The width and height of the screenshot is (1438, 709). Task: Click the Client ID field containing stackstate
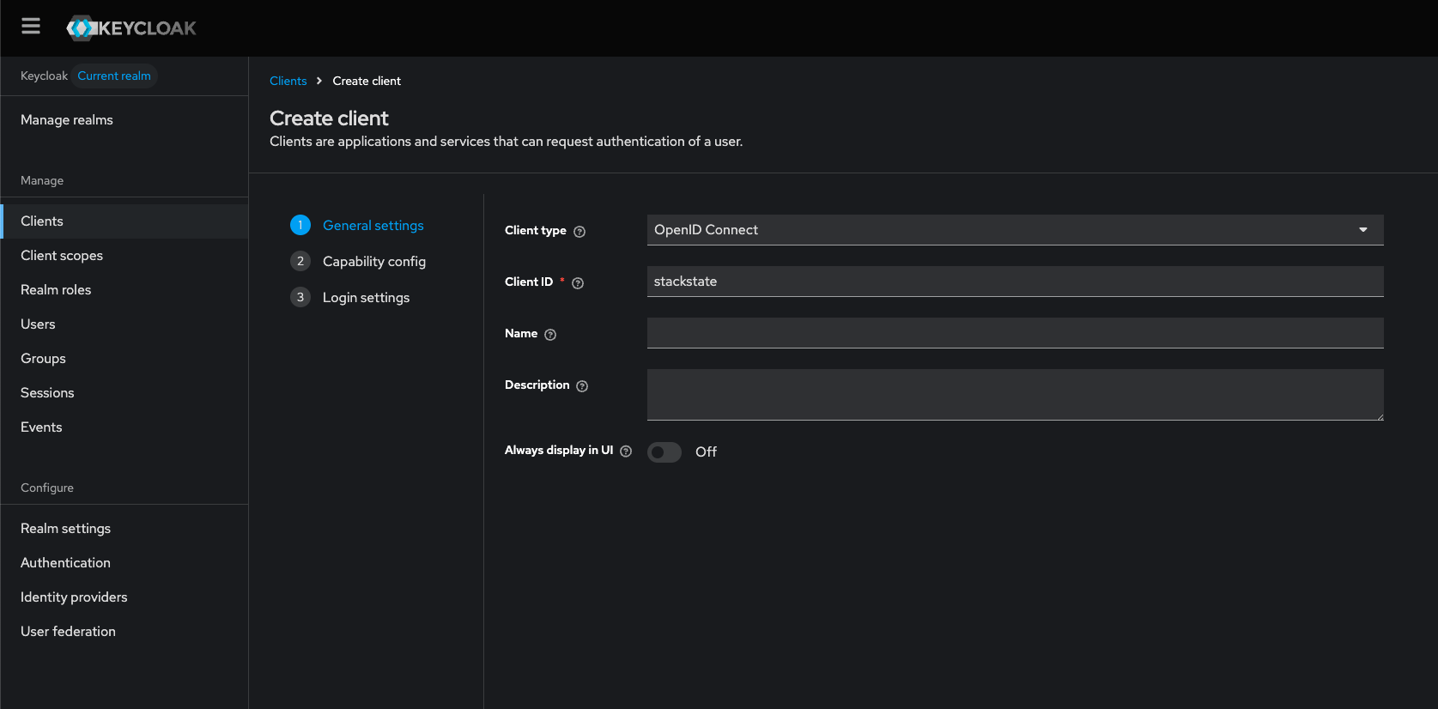pyautogui.click(x=1015, y=282)
